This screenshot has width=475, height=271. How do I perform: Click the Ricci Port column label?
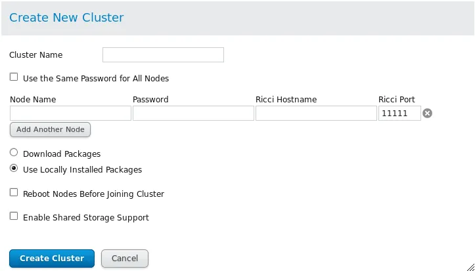click(x=396, y=100)
